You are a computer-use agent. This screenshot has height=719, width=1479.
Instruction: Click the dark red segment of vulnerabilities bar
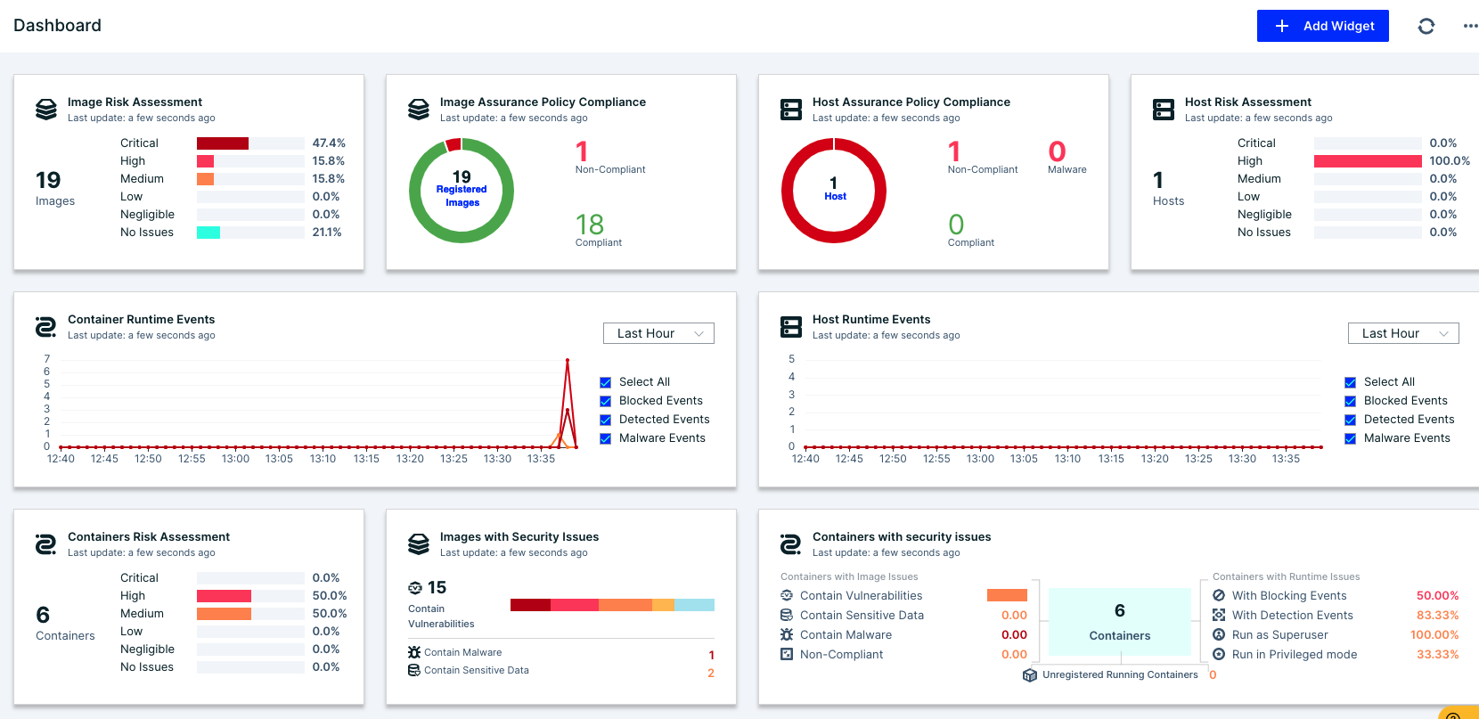530,605
